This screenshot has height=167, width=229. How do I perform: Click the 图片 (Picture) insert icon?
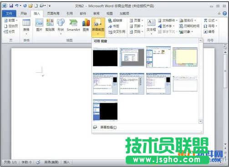tap(39, 25)
